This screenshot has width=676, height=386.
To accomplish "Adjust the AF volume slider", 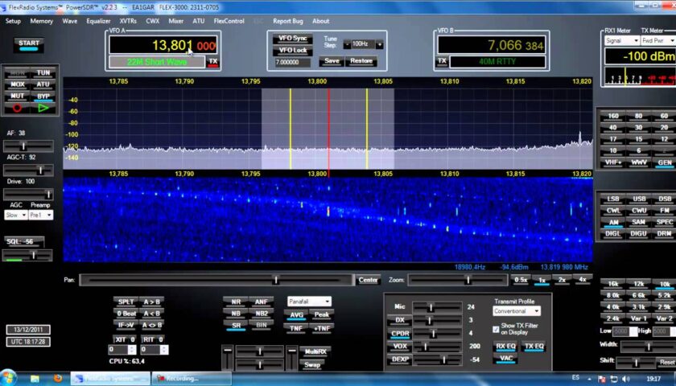I will 28,146.
